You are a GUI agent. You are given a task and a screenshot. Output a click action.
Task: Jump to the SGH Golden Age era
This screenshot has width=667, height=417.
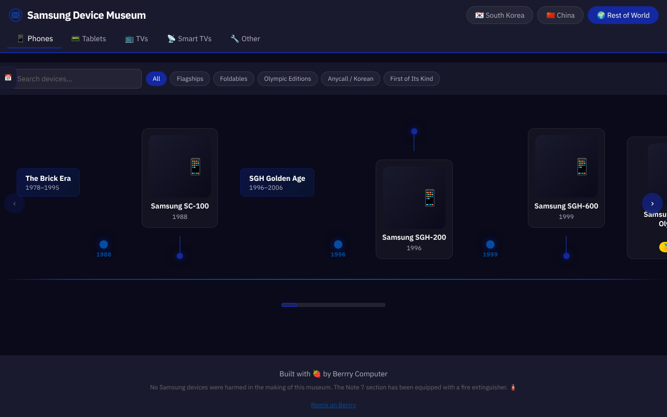277,182
